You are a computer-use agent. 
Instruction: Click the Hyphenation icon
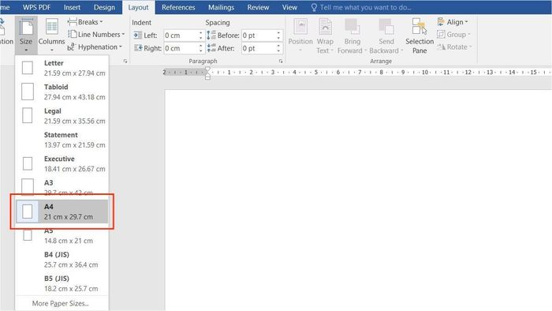pos(72,47)
